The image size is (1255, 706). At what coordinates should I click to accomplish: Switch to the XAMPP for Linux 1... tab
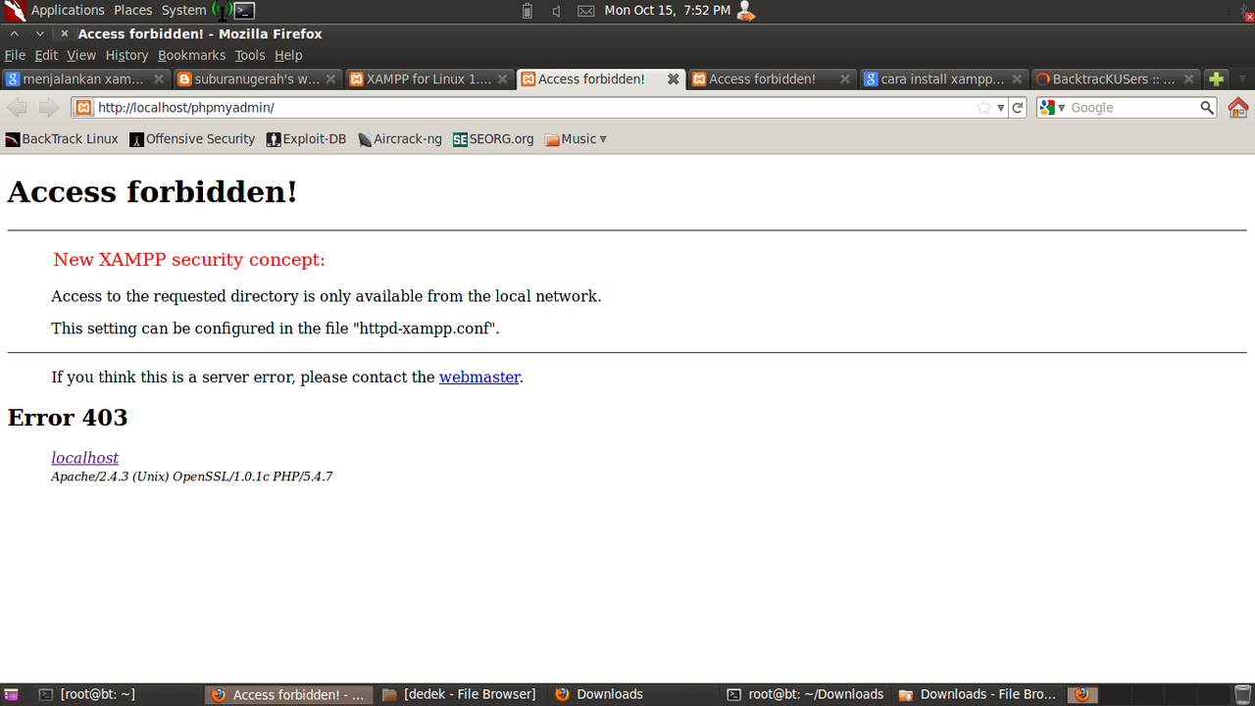(x=428, y=79)
